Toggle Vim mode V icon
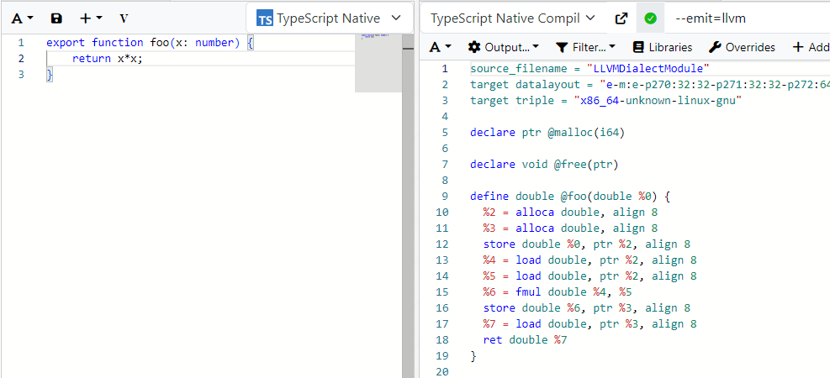 click(124, 18)
